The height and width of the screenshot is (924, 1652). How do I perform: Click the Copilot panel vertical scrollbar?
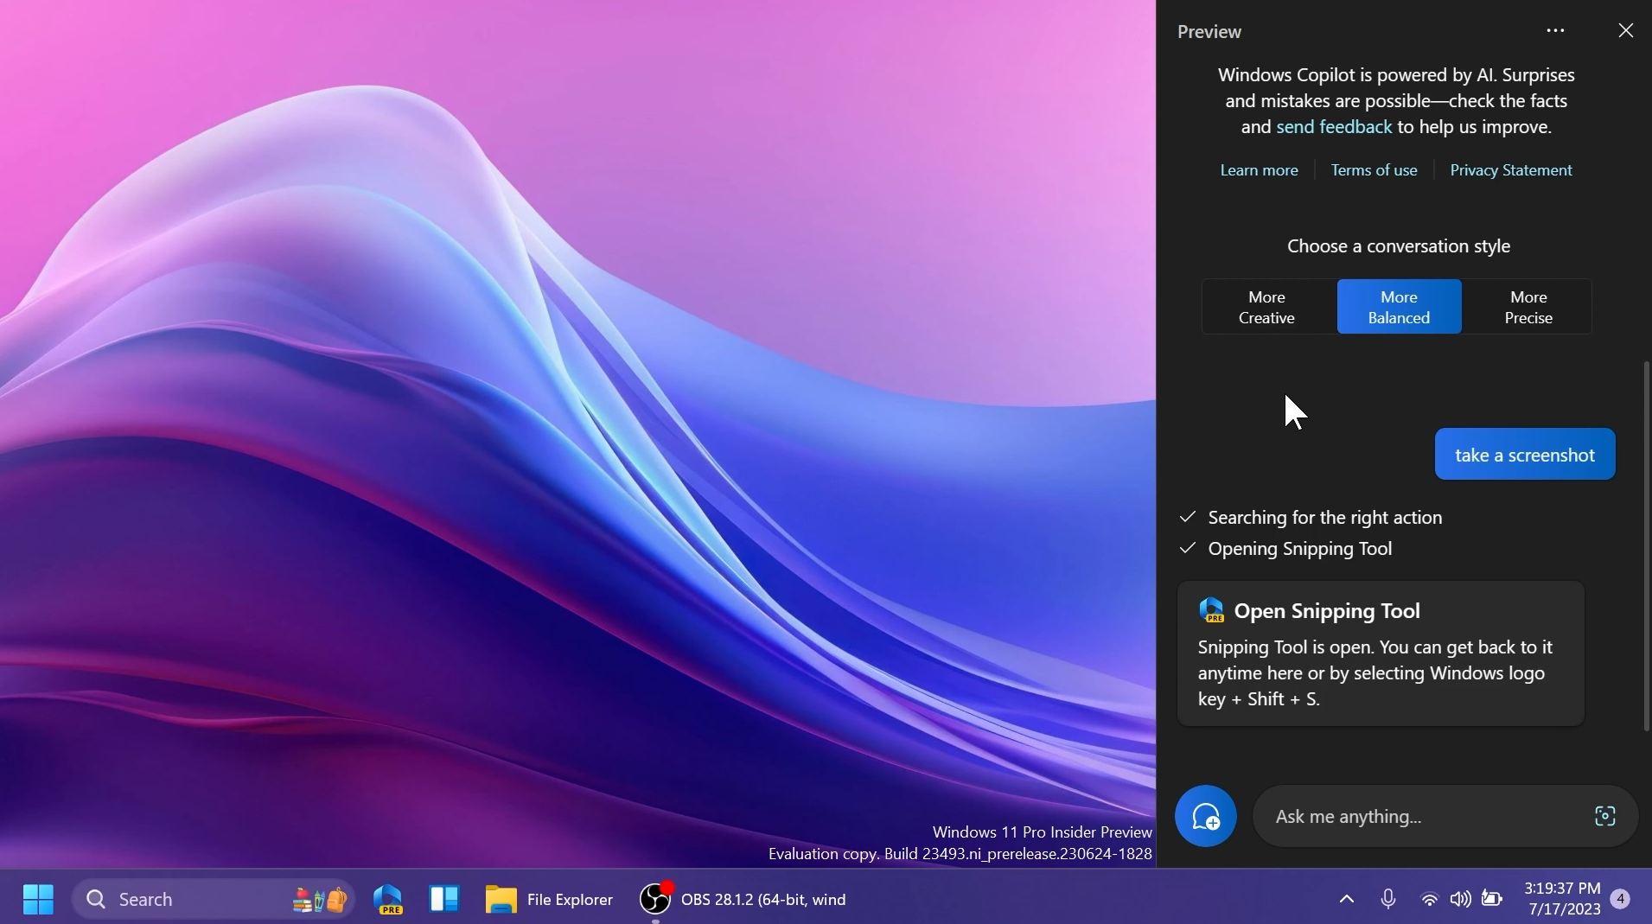point(1646,546)
